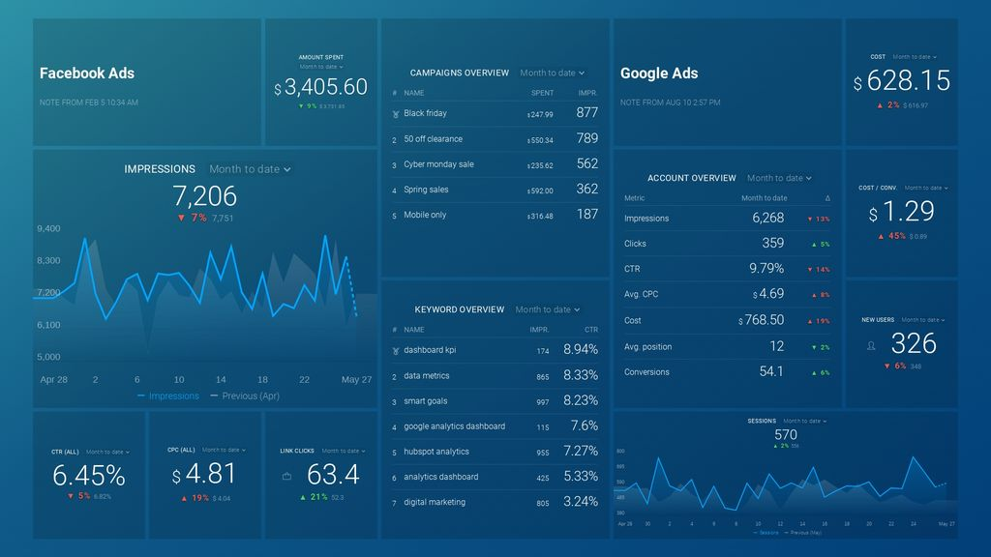Click the Impressions line chart
The image size is (991, 557).
(204, 297)
